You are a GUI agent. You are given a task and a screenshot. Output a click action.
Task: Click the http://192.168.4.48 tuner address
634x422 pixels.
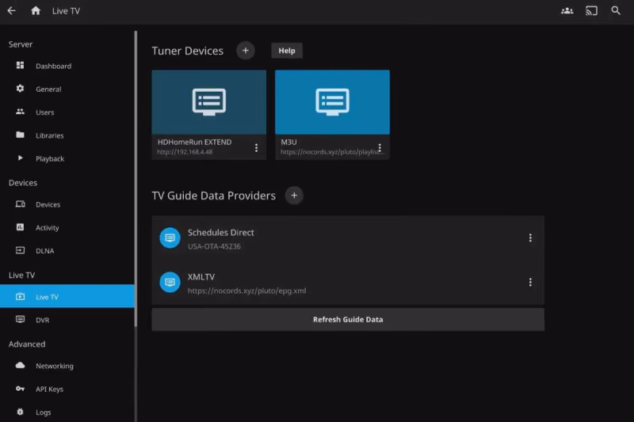point(185,152)
